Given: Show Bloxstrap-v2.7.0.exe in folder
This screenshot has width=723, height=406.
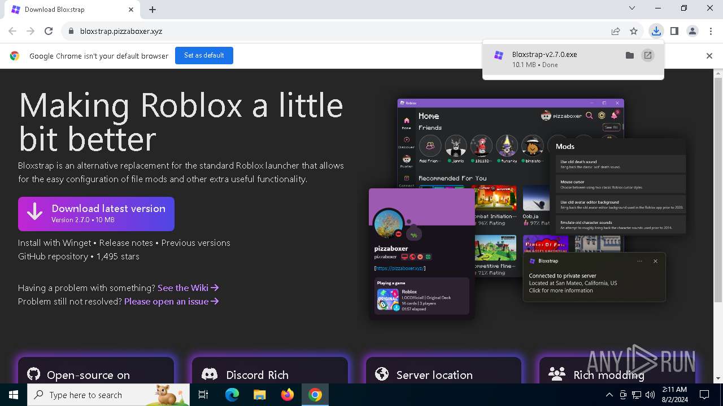Looking at the screenshot, I should click(630, 55).
